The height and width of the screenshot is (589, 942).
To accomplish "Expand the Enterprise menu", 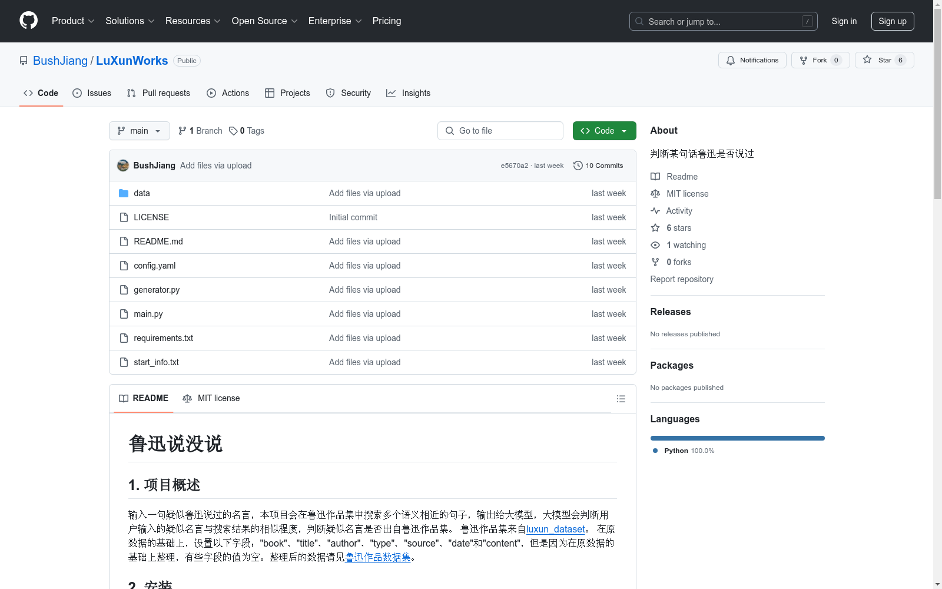I will [x=335, y=21].
